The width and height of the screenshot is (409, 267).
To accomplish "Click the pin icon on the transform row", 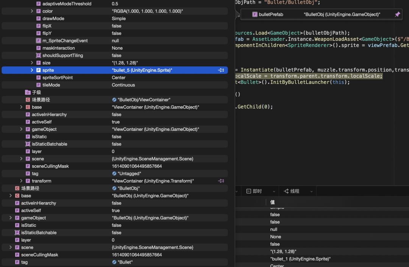I will [221, 181].
